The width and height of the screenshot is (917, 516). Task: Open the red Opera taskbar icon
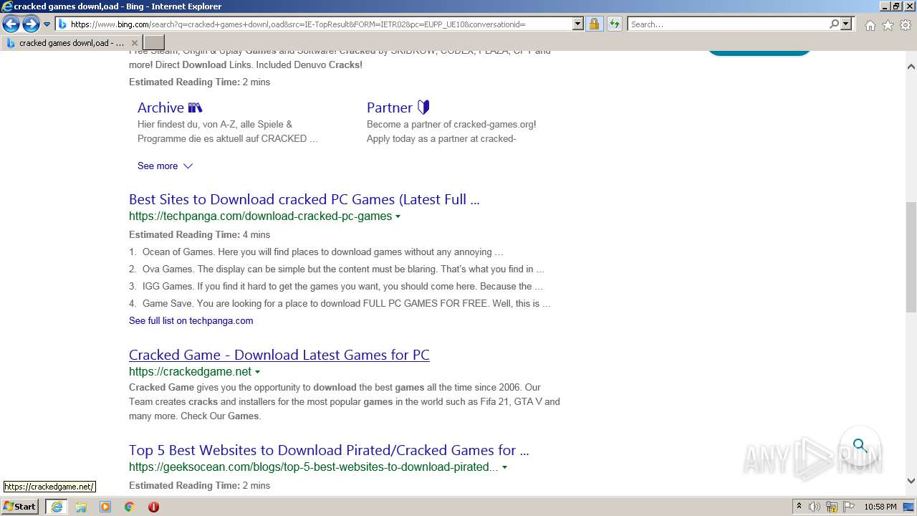tap(153, 507)
